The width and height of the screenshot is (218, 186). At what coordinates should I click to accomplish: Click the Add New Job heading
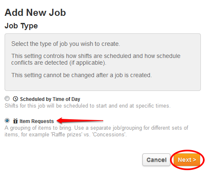pos(35,13)
